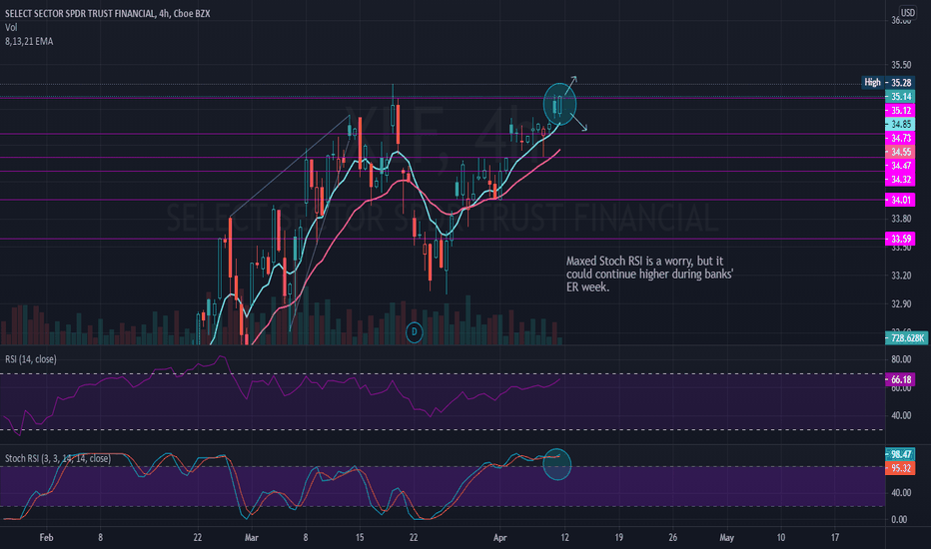Image resolution: width=931 pixels, height=549 pixels.
Task: Click the 80.00 RSI scale value
Action: click(901, 359)
